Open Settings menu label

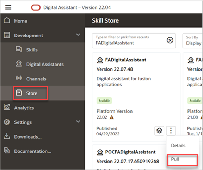(x=23, y=122)
